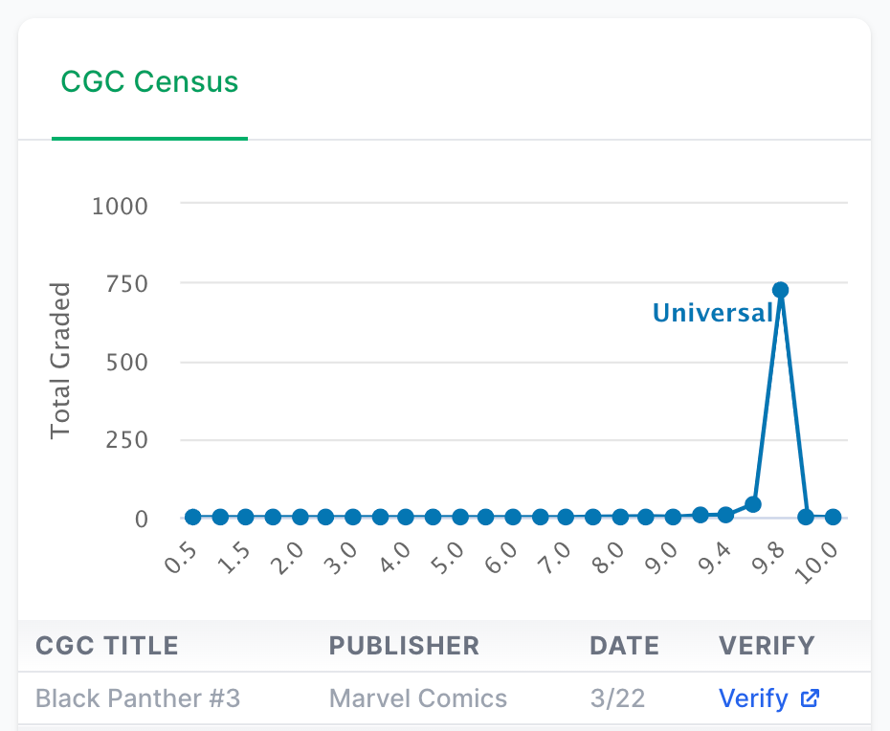Select the 9.6 grade data point

pos(753,504)
